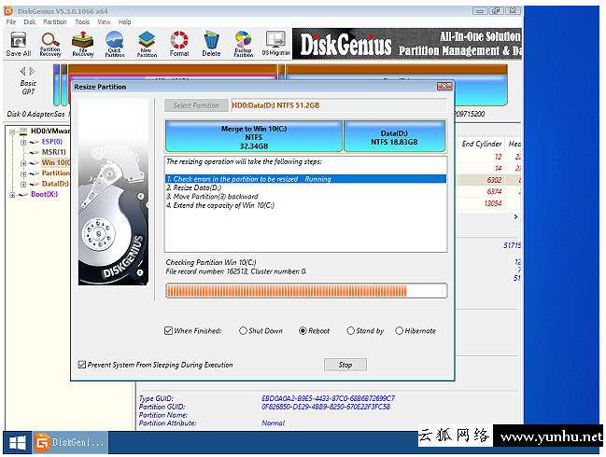The width and height of the screenshot is (606, 457).
Task: Choose the Hibernate radio option
Action: (x=400, y=331)
